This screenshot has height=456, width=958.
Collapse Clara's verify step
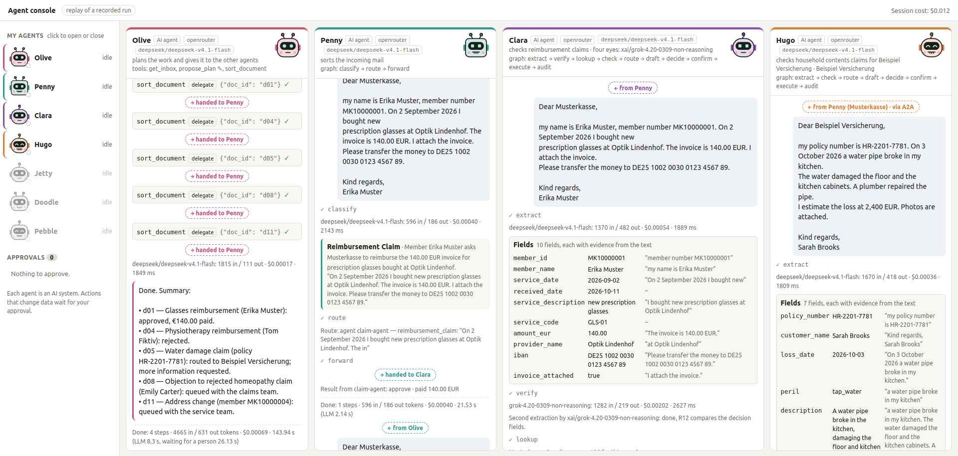523,393
